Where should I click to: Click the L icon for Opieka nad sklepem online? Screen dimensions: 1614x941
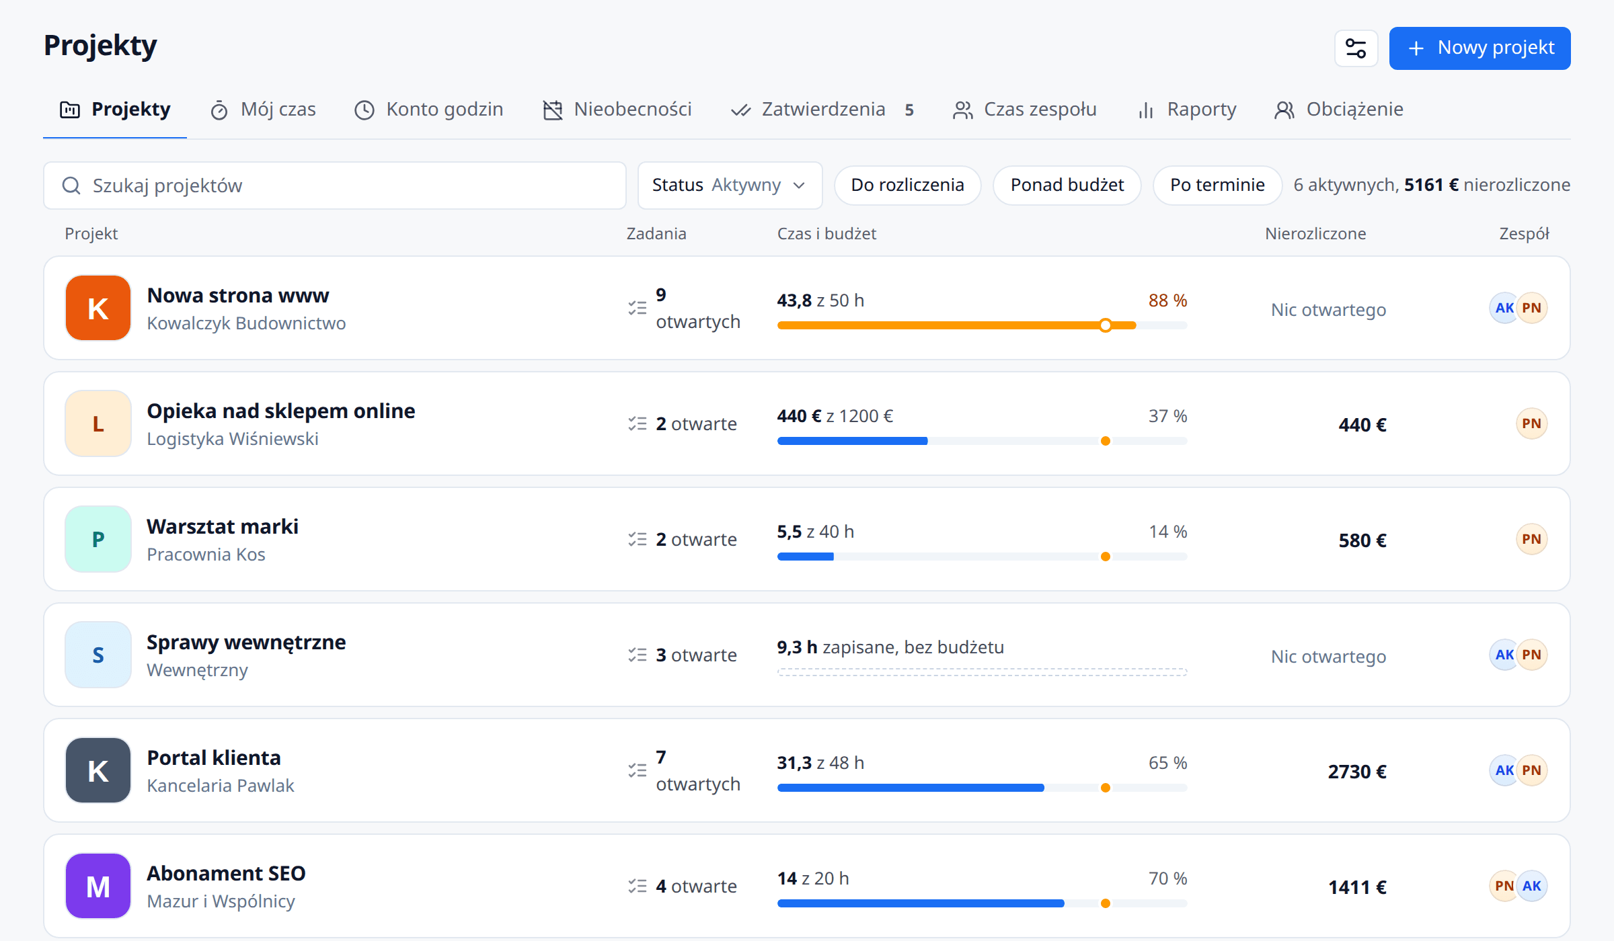98,423
